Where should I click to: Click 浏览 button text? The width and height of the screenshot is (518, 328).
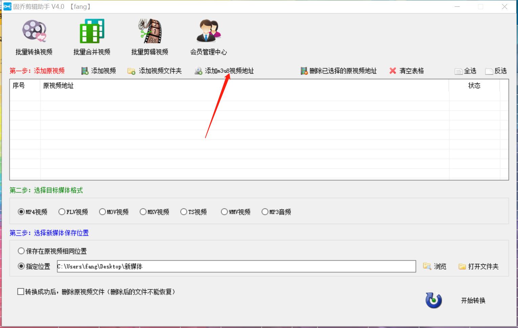440,267
